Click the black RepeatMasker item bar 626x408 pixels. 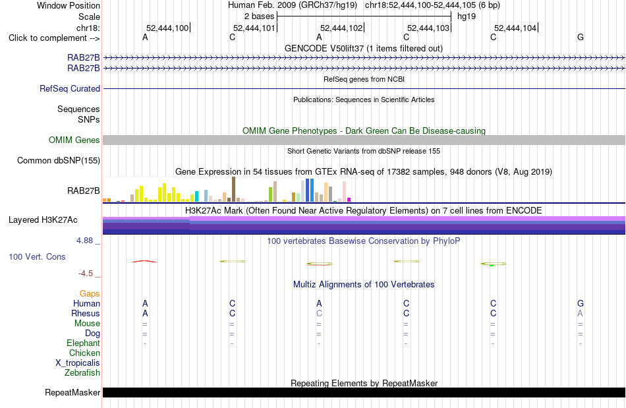pos(364,392)
